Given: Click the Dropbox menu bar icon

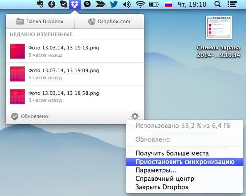Looking at the screenshot, I should click(75, 4).
